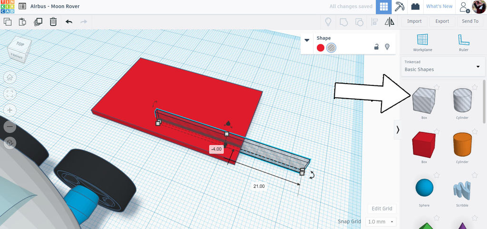Click the Copy toolbar icon
Viewport: 487px width, 229px height.
pos(8,22)
